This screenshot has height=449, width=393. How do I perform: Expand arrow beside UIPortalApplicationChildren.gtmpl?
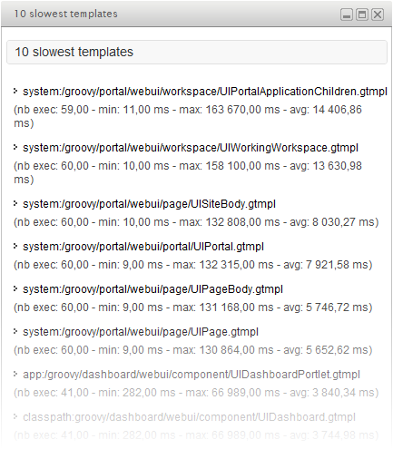(x=15, y=91)
